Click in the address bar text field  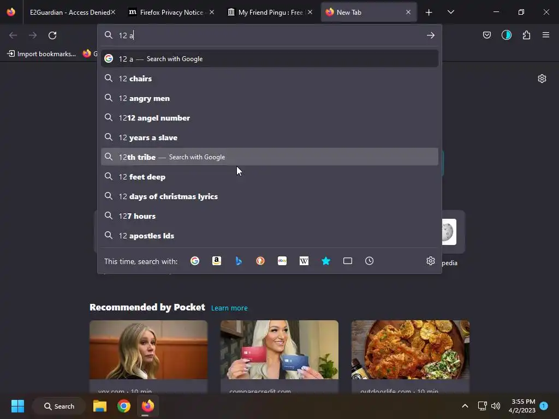[269, 35]
